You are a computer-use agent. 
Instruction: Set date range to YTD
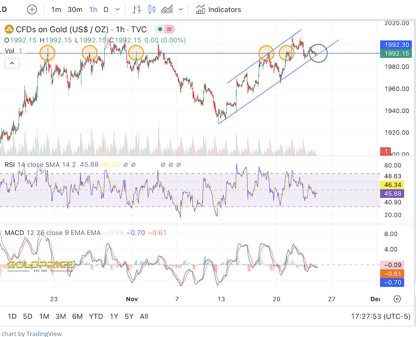pyautogui.click(x=96, y=316)
